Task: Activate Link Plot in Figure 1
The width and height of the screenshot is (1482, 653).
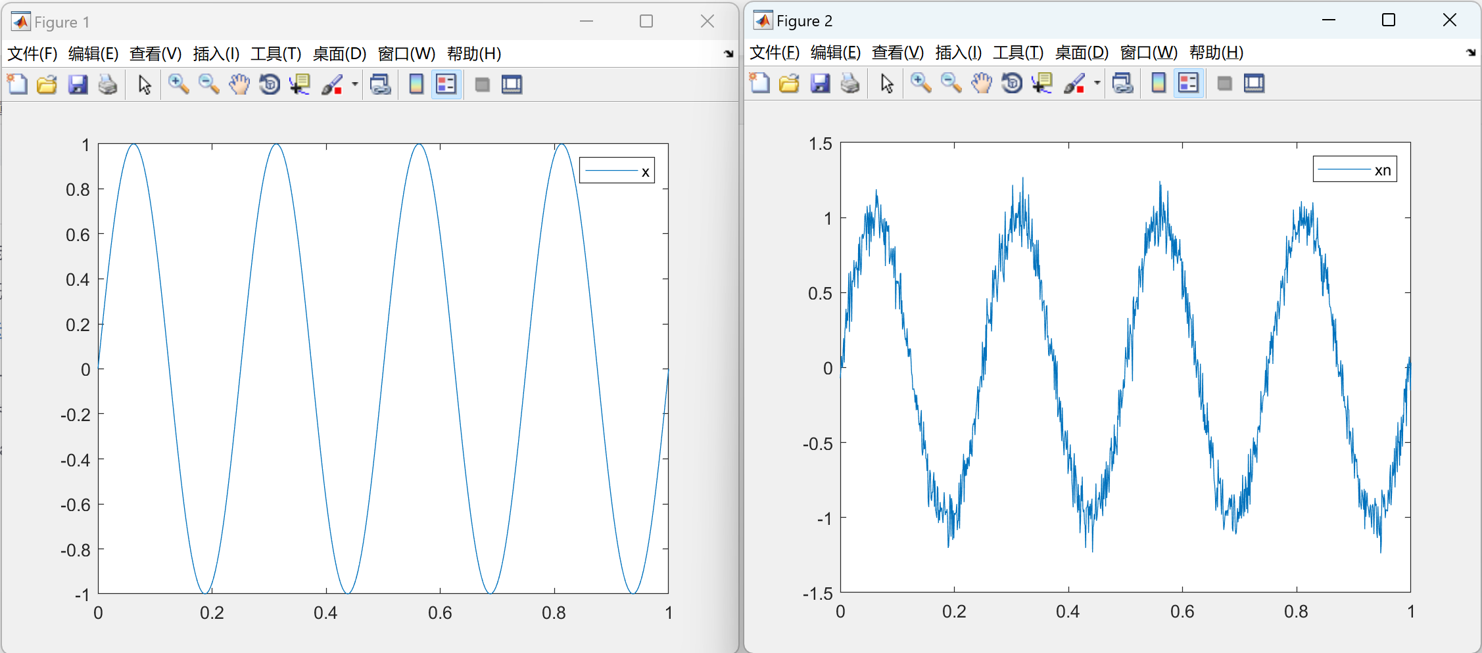Action: point(381,84)
